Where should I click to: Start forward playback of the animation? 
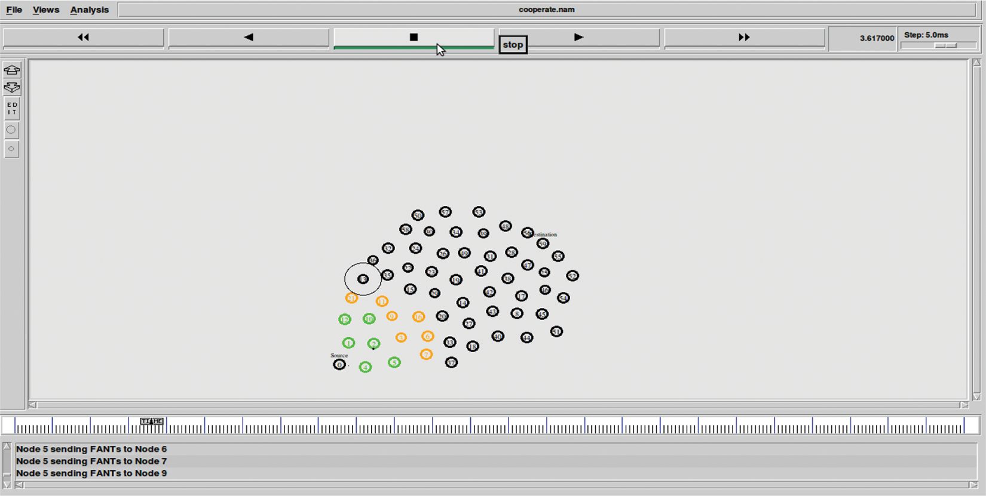click(578, 38)
